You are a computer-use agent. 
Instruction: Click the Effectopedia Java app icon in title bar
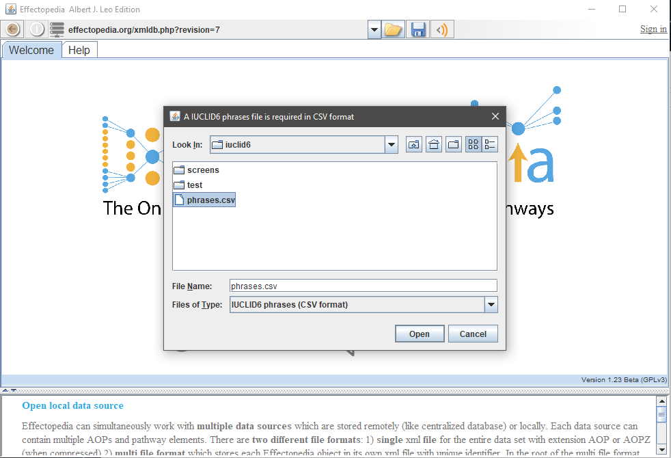pyautogui.click(x=11, y=9)
